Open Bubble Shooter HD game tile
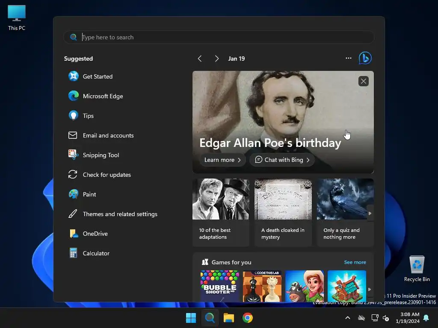The width and height of the screenshot is (438, 328). [220, 286]
